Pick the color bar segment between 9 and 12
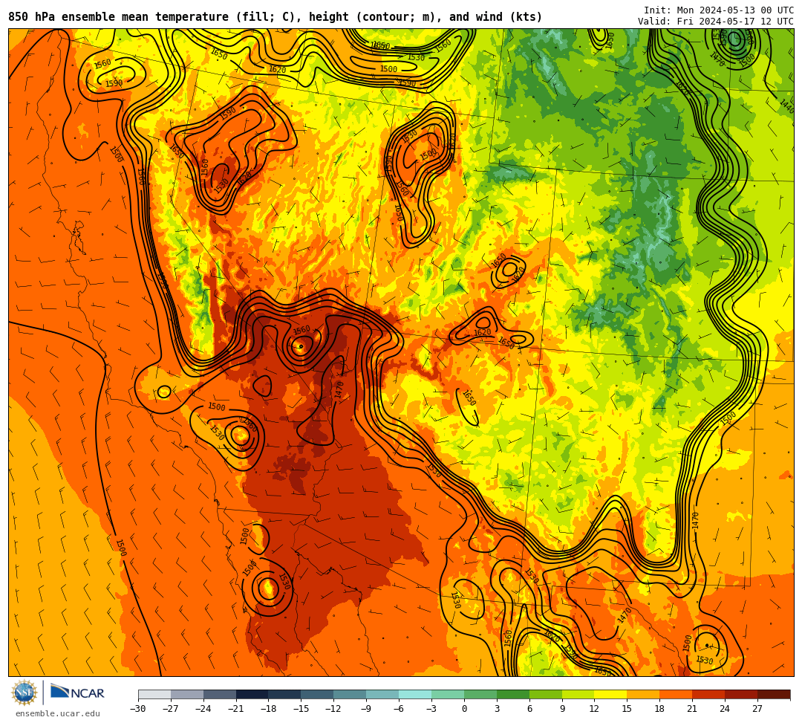 pos(578,694)
